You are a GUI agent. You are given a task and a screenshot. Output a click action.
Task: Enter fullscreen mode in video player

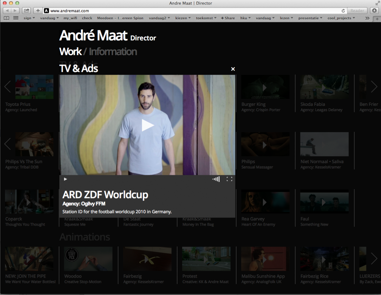click(x=229, y=179)
